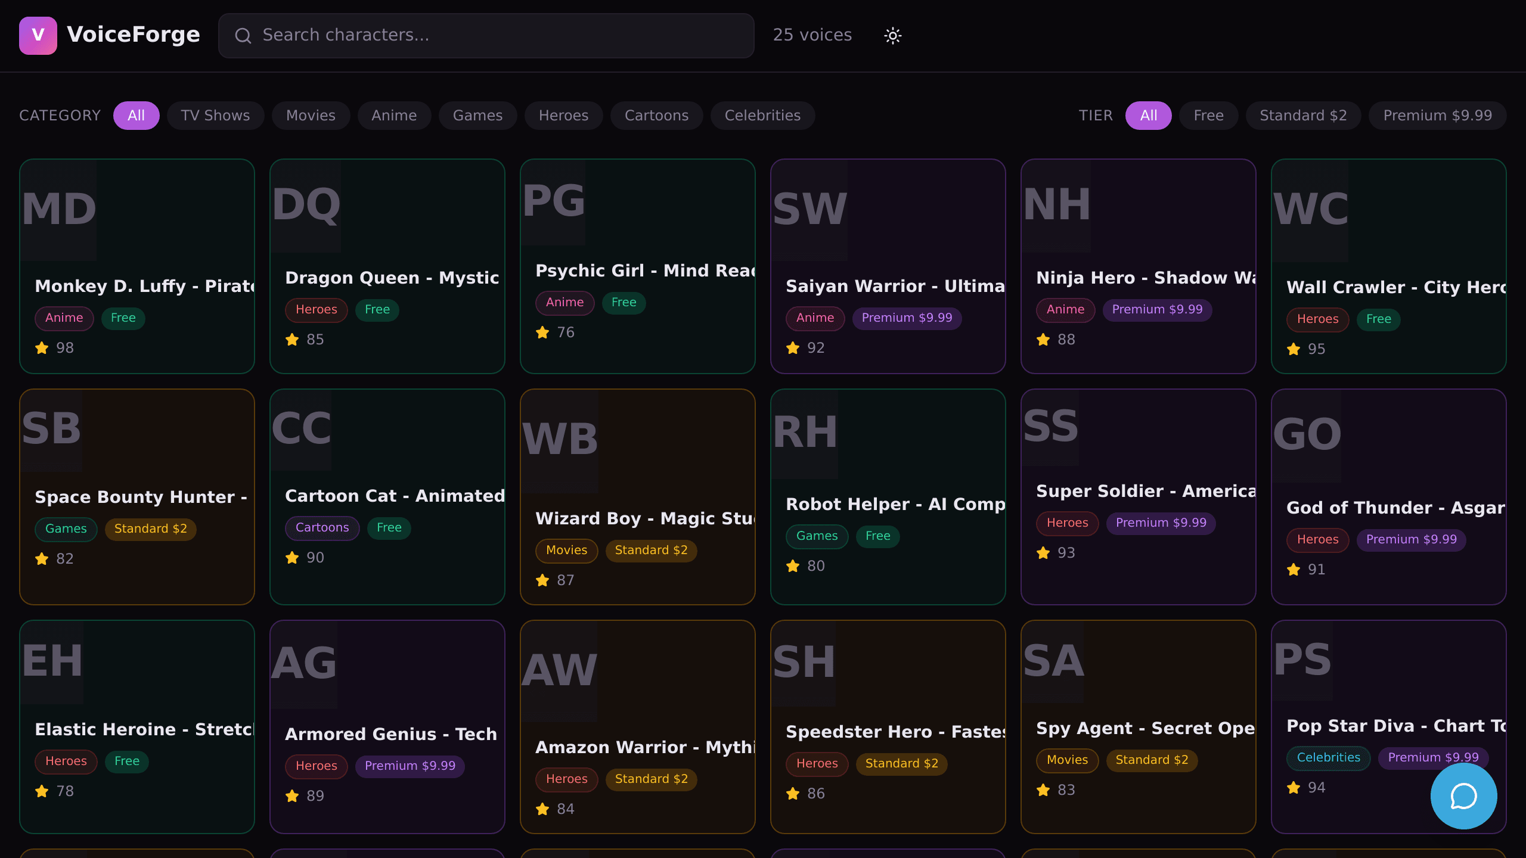Show only Premium $9.99 tier voices

[x=1437, y=116]
